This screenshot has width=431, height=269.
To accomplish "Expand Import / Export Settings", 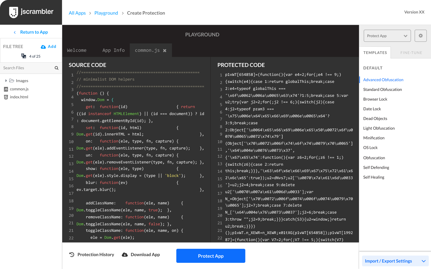I will [x=395, y=261].
